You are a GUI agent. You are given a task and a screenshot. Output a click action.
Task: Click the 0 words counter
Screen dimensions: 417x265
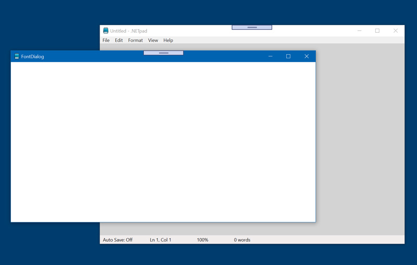[242, 240]
